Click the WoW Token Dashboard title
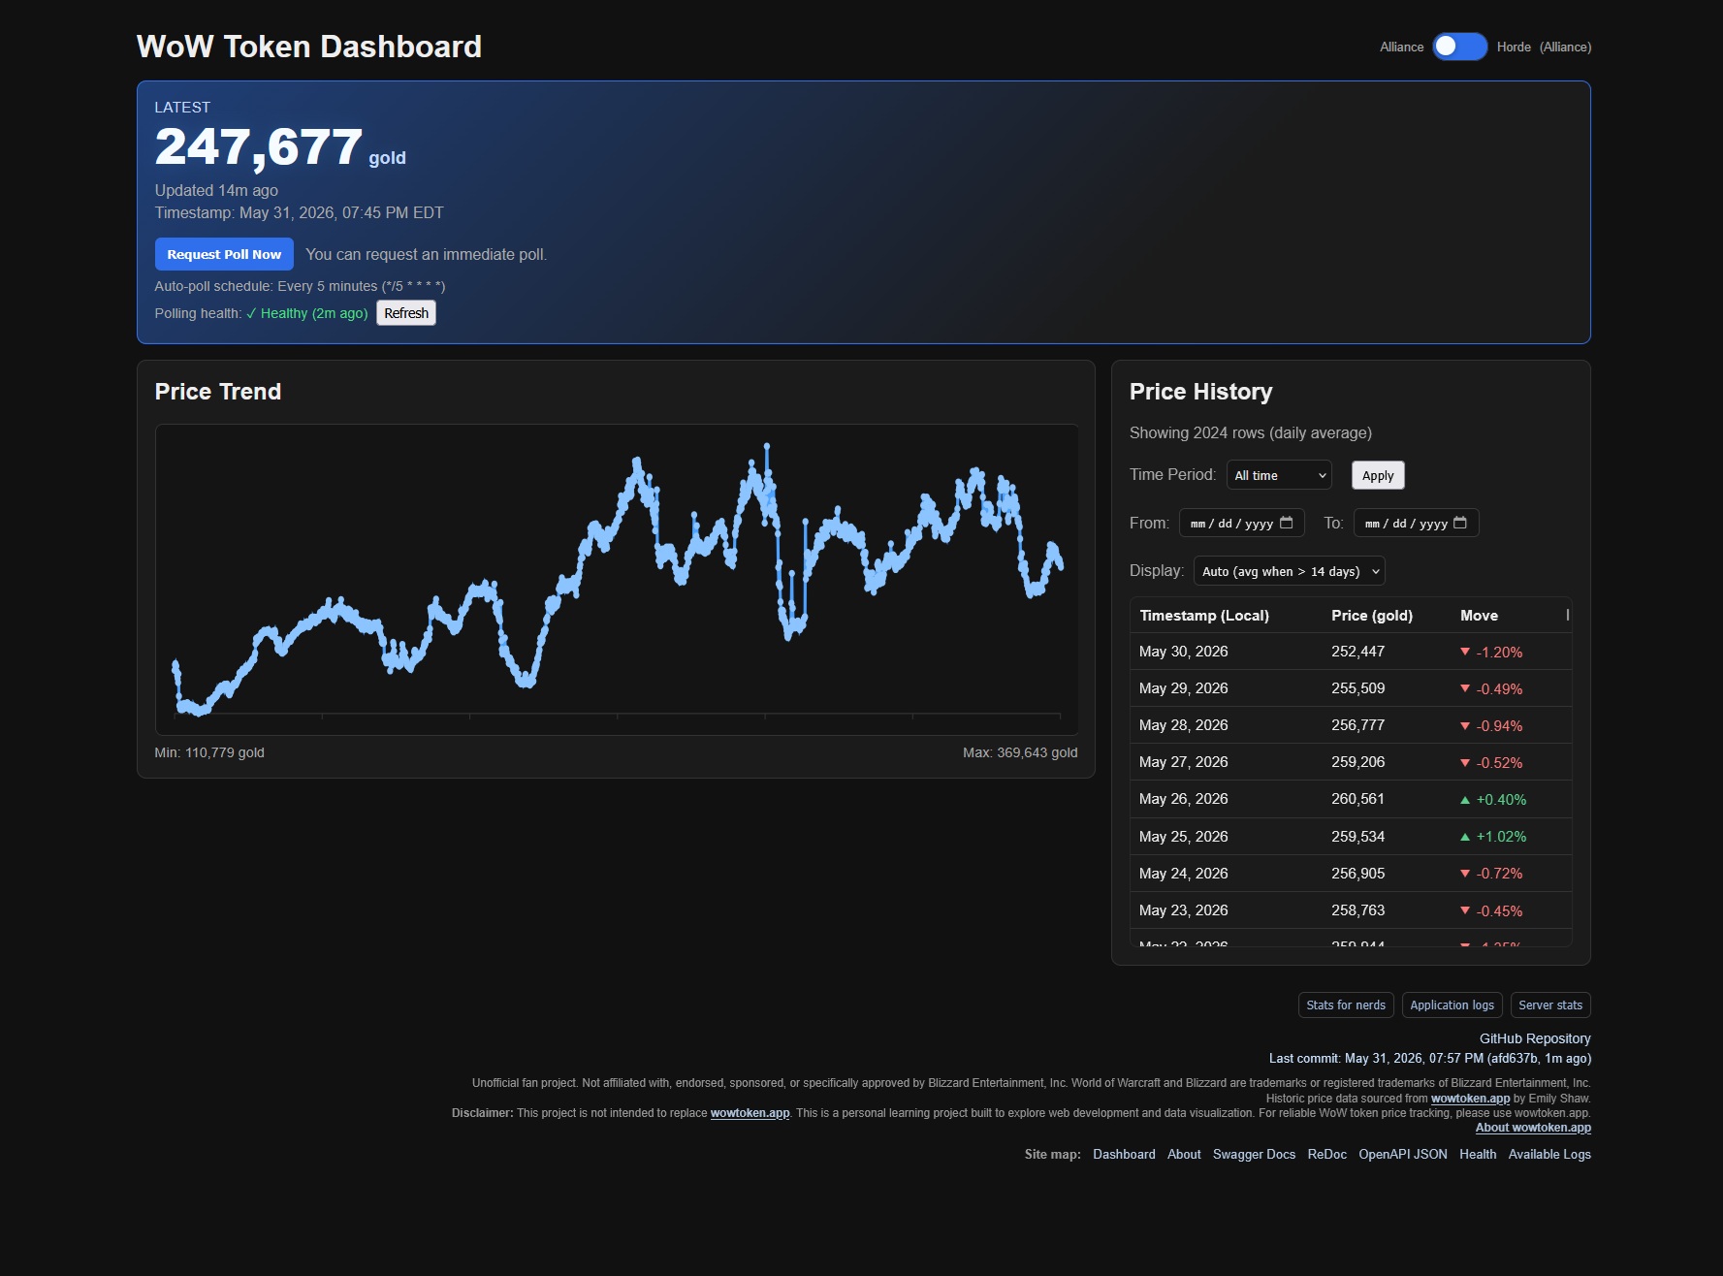Viewport: 1723px width, 1276px height. [309, 47]
